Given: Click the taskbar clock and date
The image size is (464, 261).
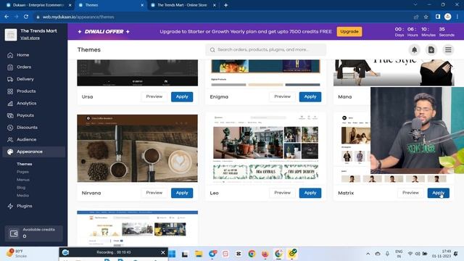Looking at the screenshot, I should [441, 254].
